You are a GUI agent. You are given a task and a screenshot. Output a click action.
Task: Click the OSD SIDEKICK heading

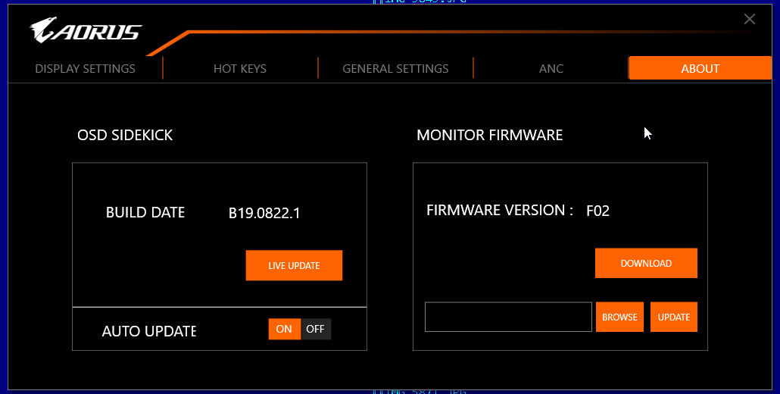[x=125, y=136]
